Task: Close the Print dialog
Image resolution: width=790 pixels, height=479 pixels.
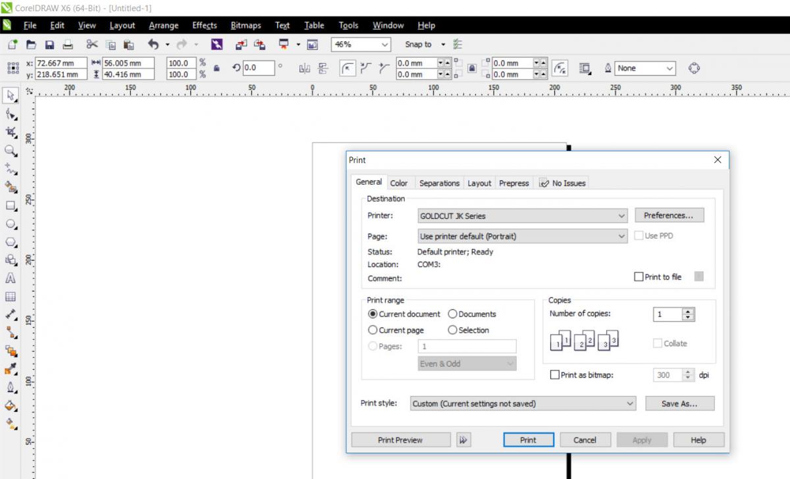Action: pyautogui.click(x=718, y=160)
